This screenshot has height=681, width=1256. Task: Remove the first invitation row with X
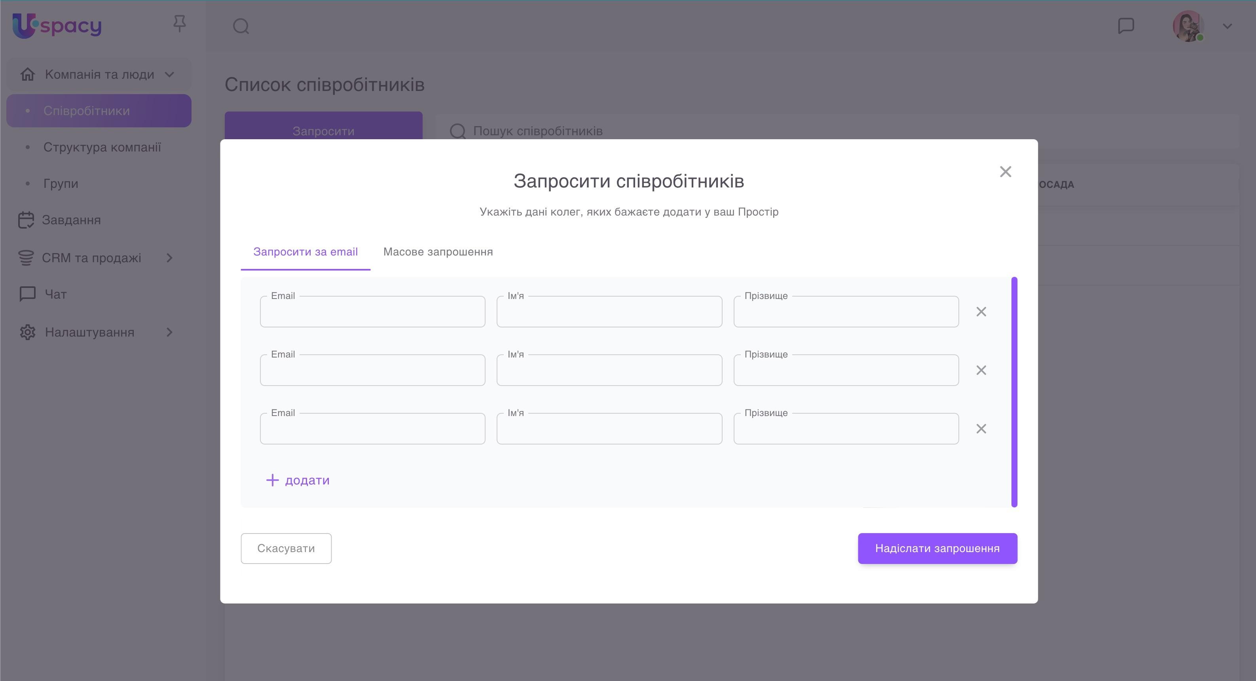tap(981, 311)
